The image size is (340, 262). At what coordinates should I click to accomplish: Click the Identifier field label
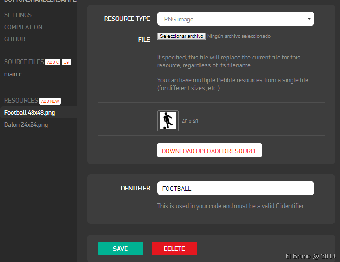(134, 188)
